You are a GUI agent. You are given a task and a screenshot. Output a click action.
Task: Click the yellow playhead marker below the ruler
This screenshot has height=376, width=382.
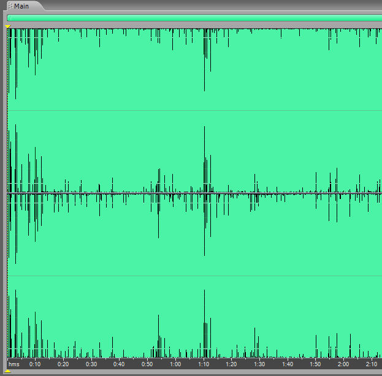(8, 371)
